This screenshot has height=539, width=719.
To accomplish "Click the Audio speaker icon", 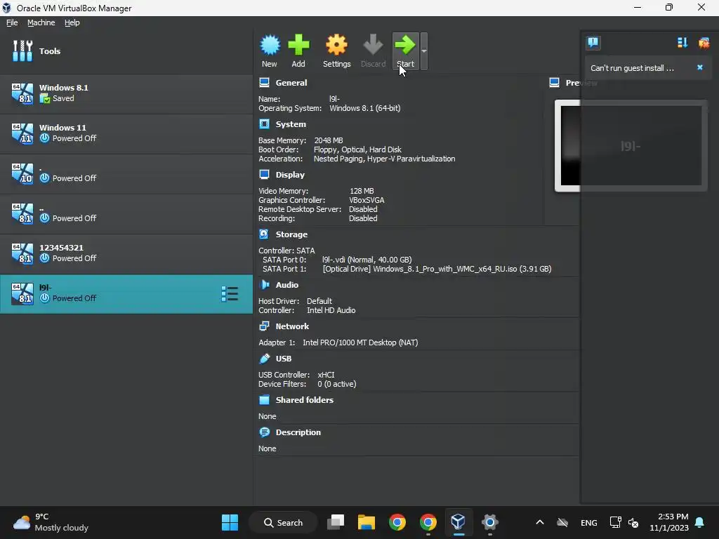I will [x=264, y=285].
